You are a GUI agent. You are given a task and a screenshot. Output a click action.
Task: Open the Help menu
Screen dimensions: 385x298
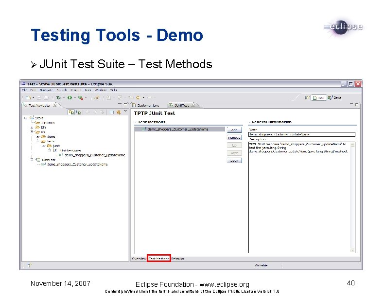coord(113,90)
